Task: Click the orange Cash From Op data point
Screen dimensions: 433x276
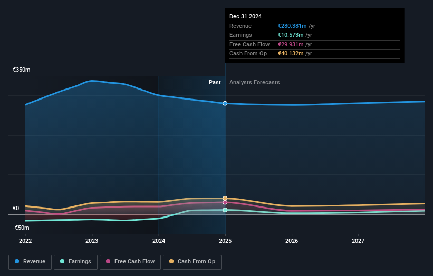Action: tap(225, 198)
